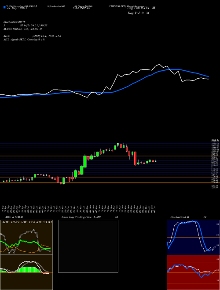
Task: Click the blue 12-day SMA legend square
Action: 4,7
